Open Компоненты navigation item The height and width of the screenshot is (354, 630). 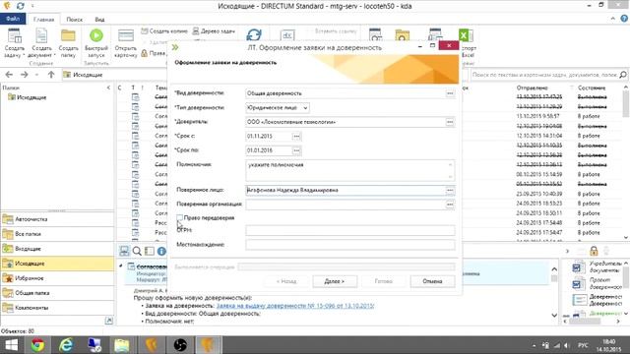pos(57,308)
